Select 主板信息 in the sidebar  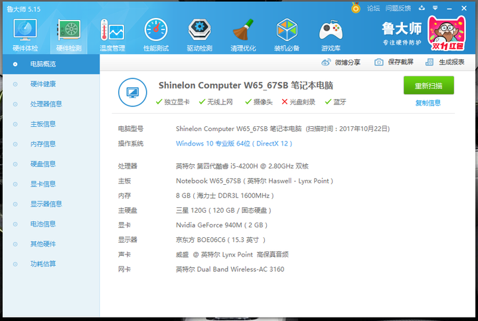click(51, 124)
